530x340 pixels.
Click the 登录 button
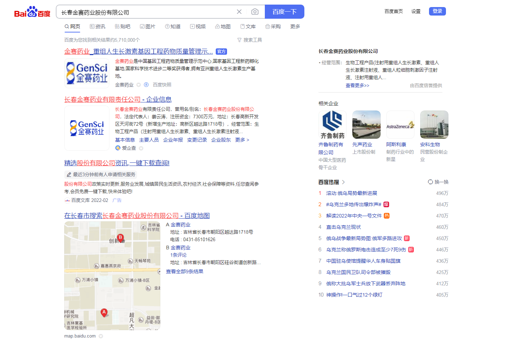pyautogui.click(x=437, y=11)
